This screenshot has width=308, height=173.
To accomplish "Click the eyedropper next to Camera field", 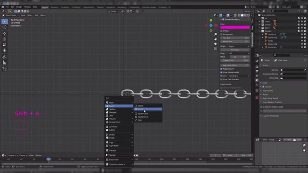I will pos(305,70).
